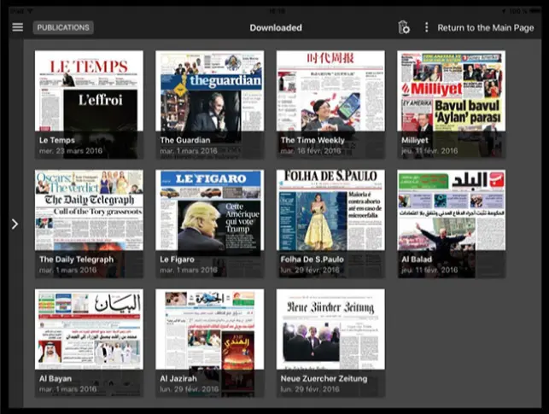The width and height of the screenshot is (549, 414).
Task: Open the Al Balad newspaper
Action: [452, 224]
